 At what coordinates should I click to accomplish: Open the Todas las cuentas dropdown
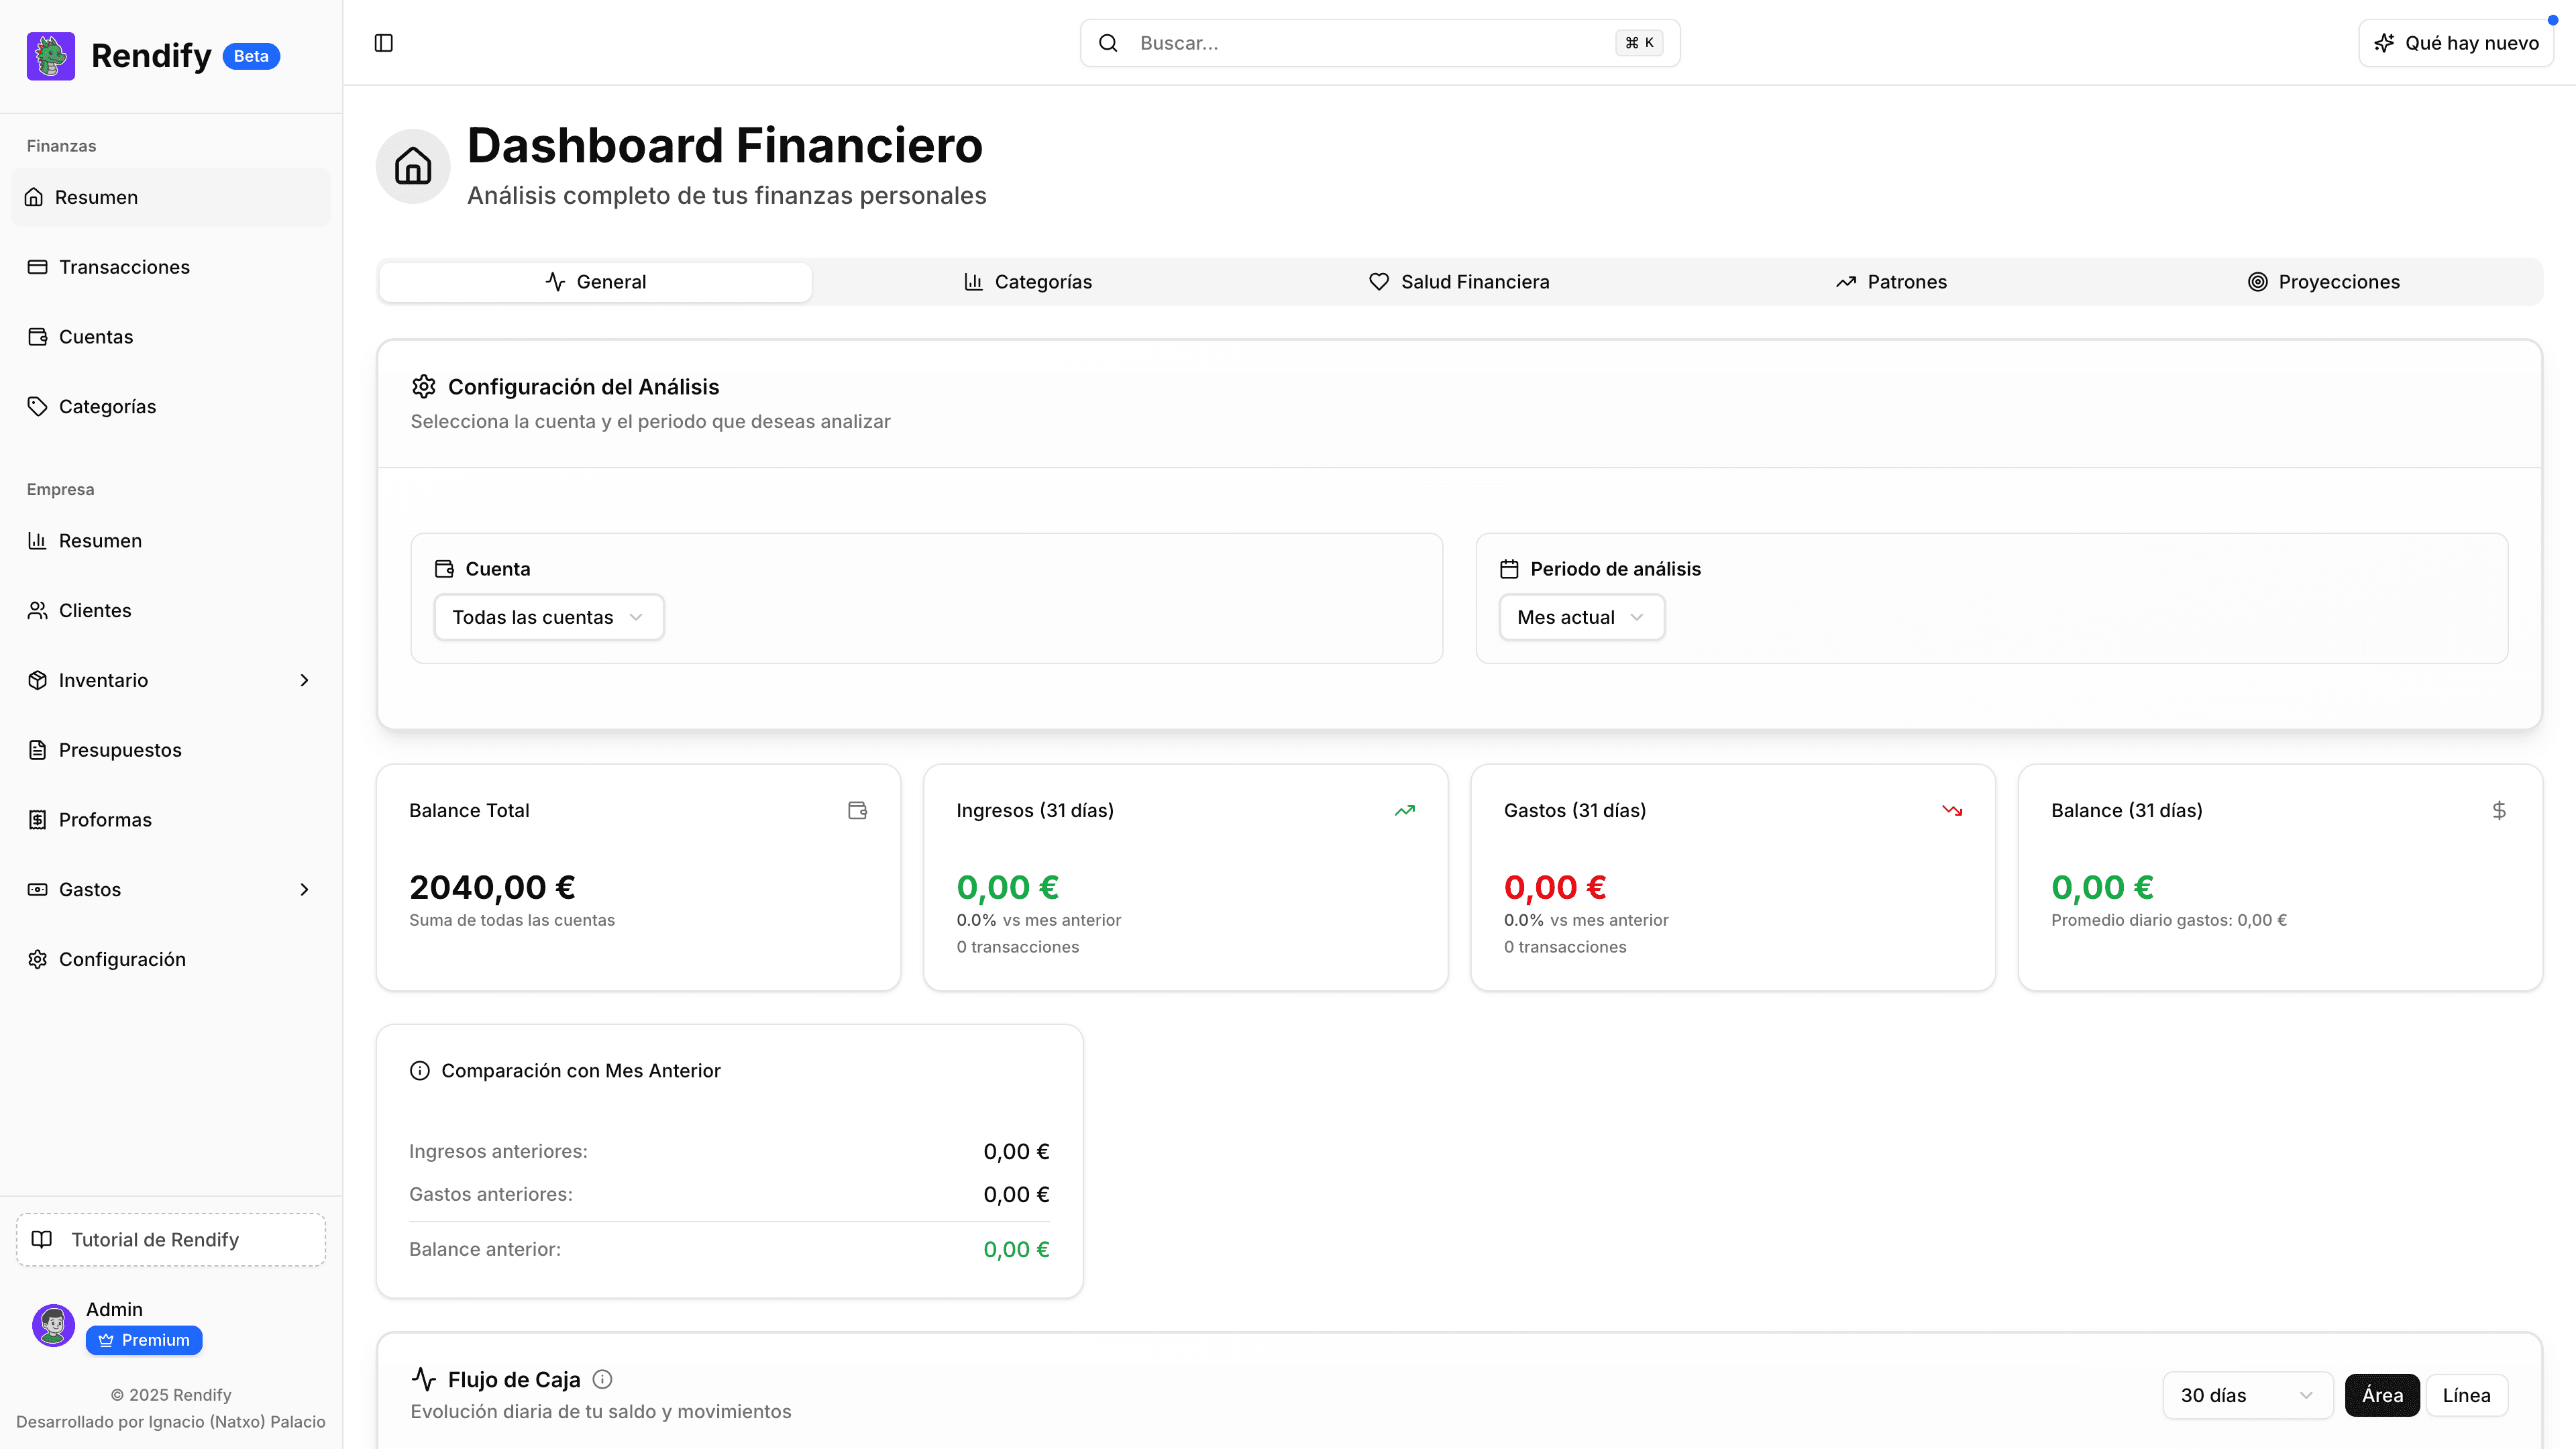(548, 617)
